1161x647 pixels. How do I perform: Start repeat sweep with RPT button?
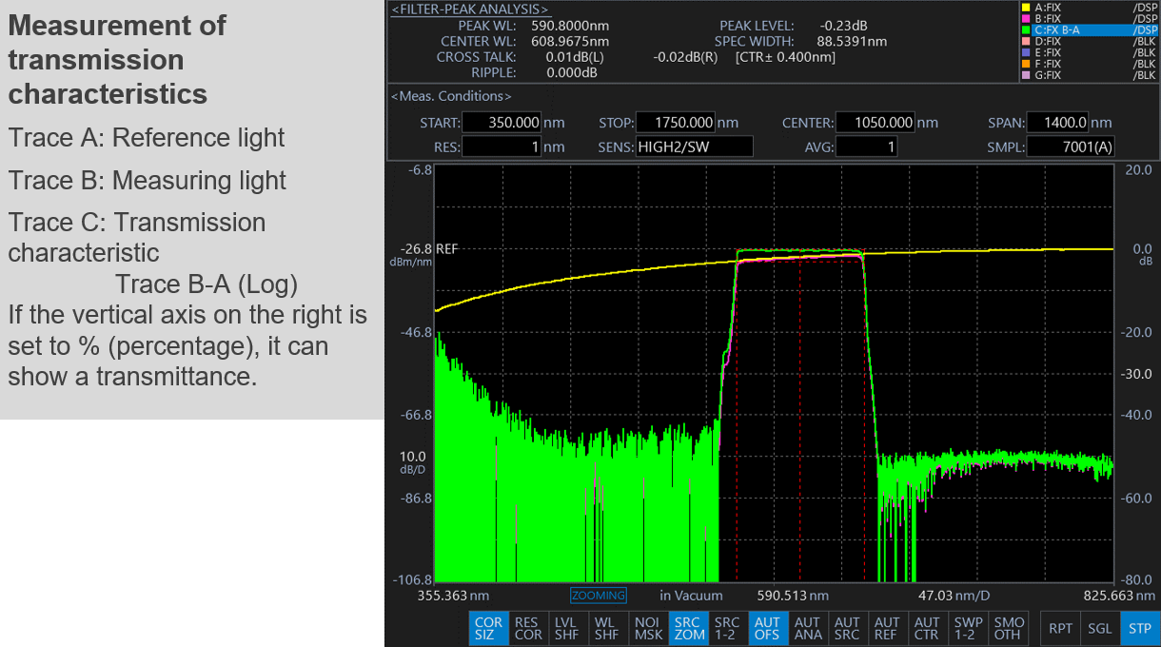pos(1060,629)
